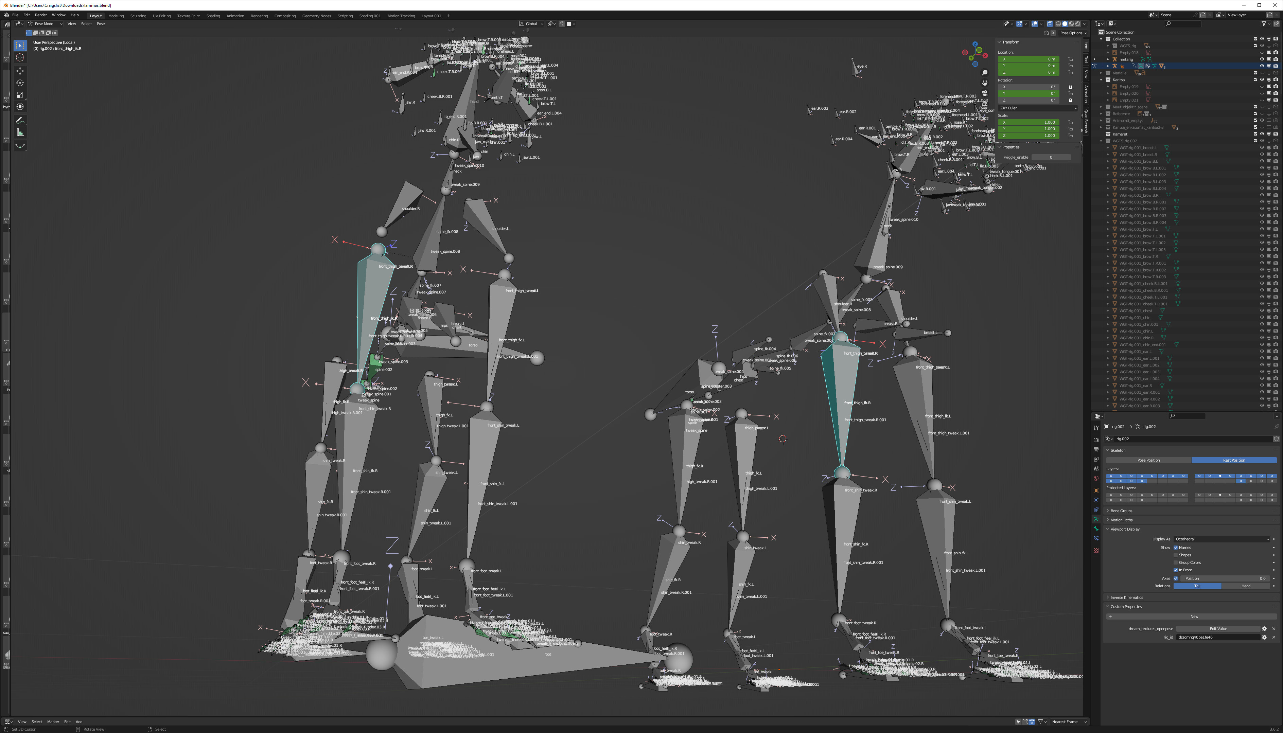Enable Group Colors checkbox

click(1175, 562)
